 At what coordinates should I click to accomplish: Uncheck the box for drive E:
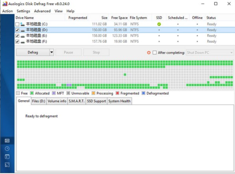tap(17, 36)
